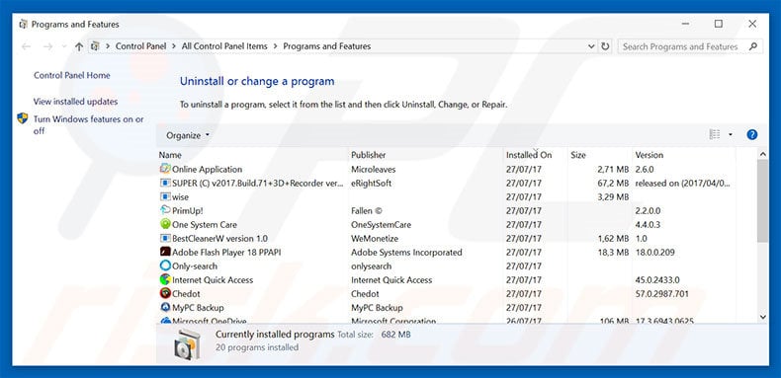Image resolution: width=781 pixels, height=378 pixels.
Task: Click the BestCleanerW program icon
Action: pos(165,238)
